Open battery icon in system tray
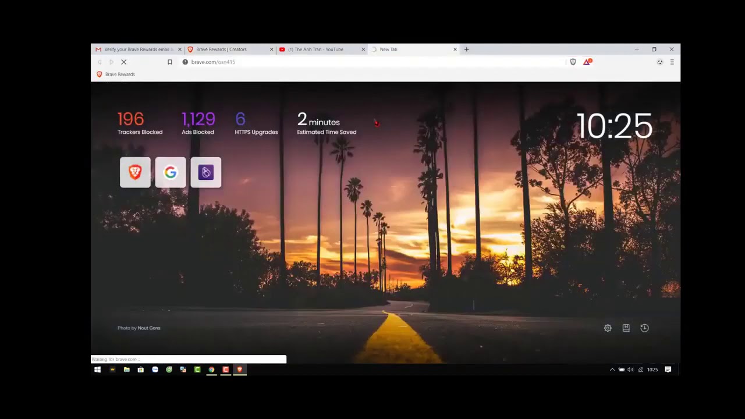 (x=621, y=370)
